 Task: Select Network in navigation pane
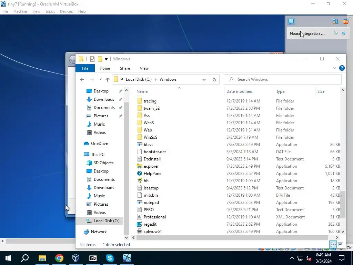coord(99,232)
